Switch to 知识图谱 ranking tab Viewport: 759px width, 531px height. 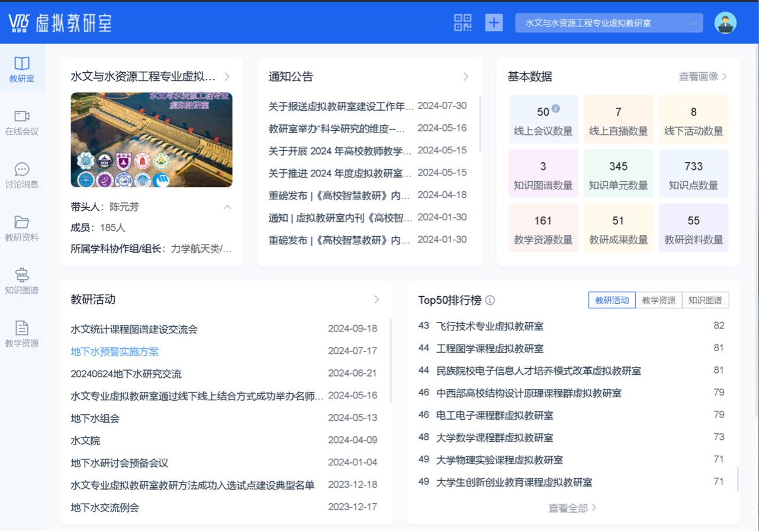(705, 300)
